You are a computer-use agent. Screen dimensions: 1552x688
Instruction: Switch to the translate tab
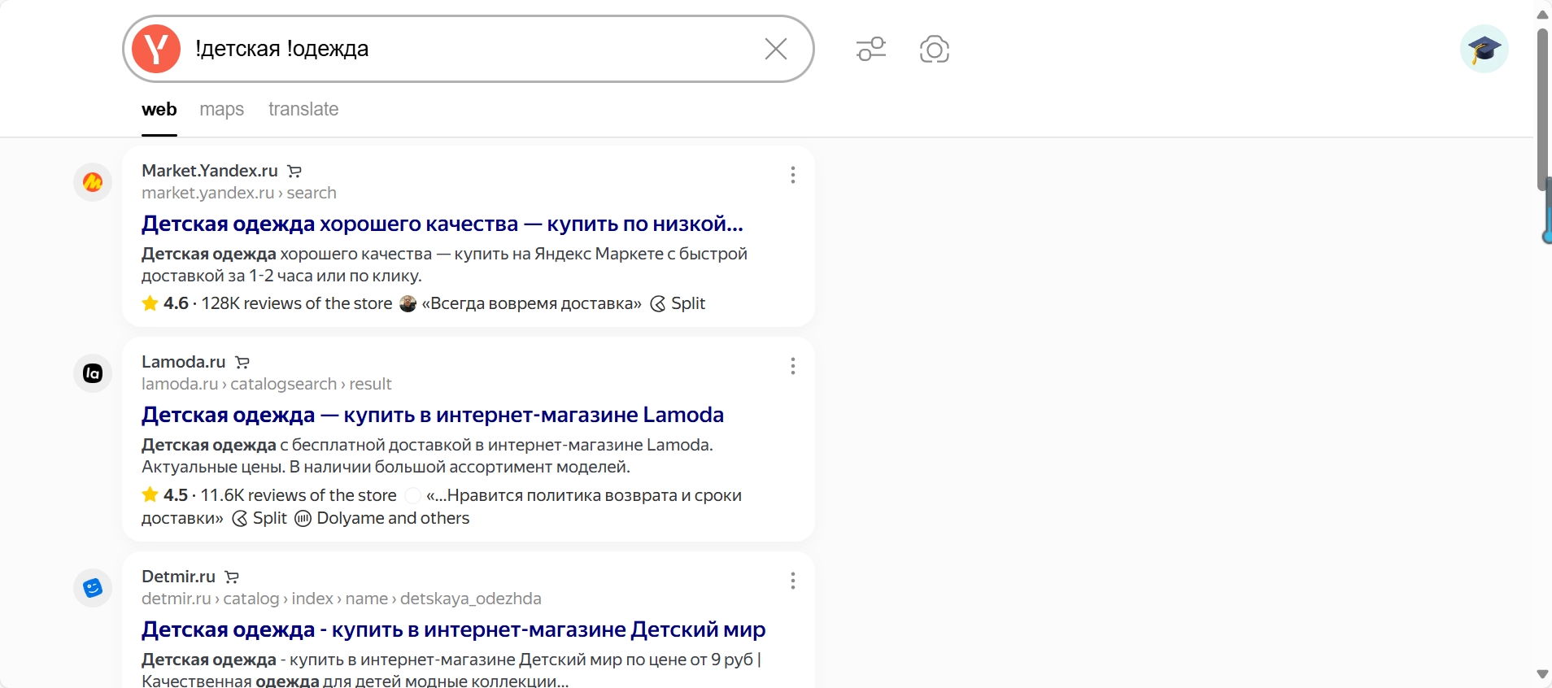click(x=303, y=109)
